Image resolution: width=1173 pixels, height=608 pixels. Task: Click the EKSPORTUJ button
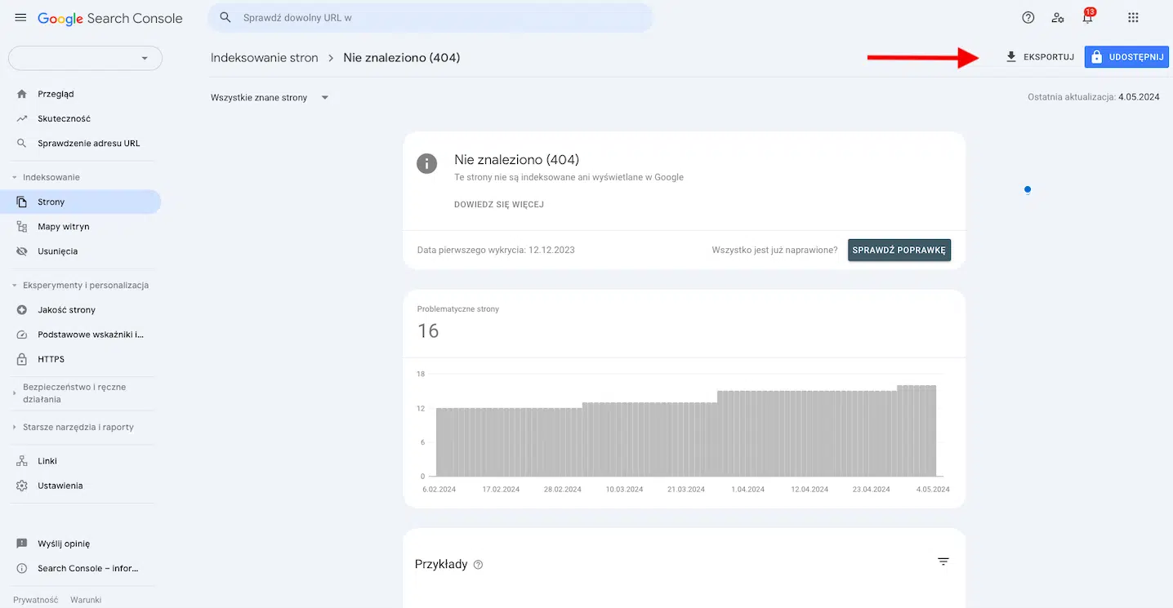[1039, 57]
